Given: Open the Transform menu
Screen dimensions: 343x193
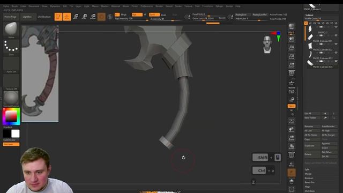Looking at the screenshot, I should (x=207, y=6).
